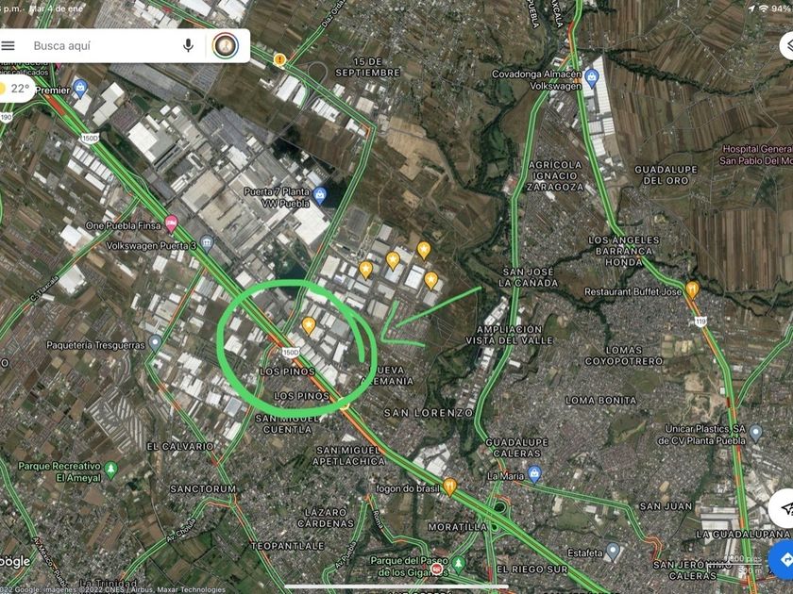Tap the microphone voice search icon
This screenshot has width=793, height=594.
[x=188, y=46]
